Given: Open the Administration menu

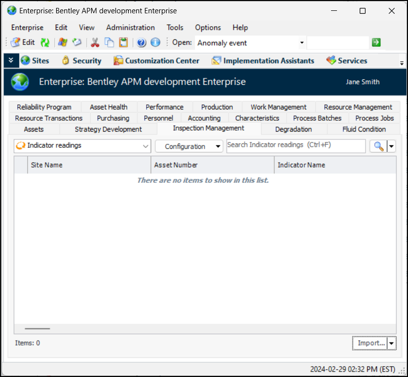Looking at the screenshot, I should coord(130,28).
